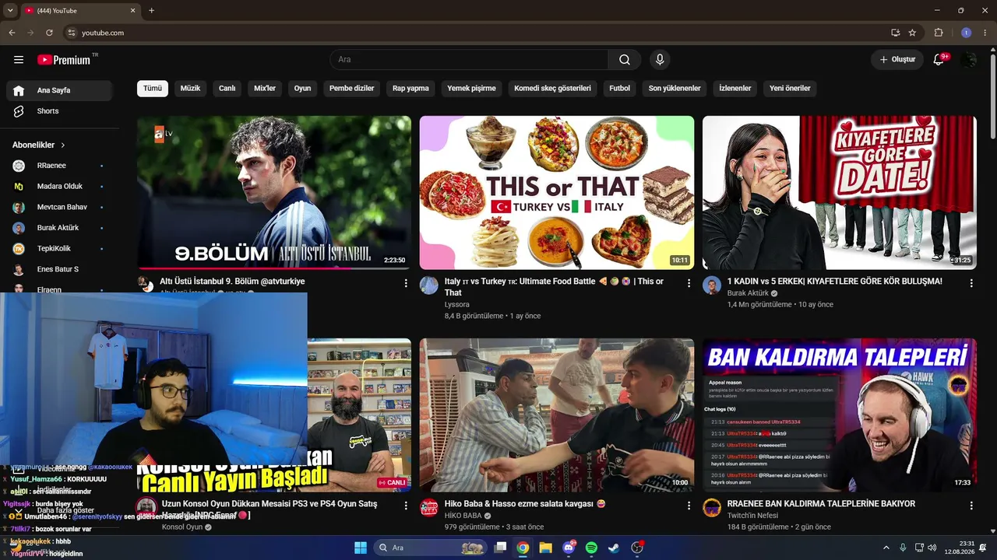The height and width of the screenshot is (560, 997).
Task: Select the Tümü filter chip
Action: coord(153,88)
